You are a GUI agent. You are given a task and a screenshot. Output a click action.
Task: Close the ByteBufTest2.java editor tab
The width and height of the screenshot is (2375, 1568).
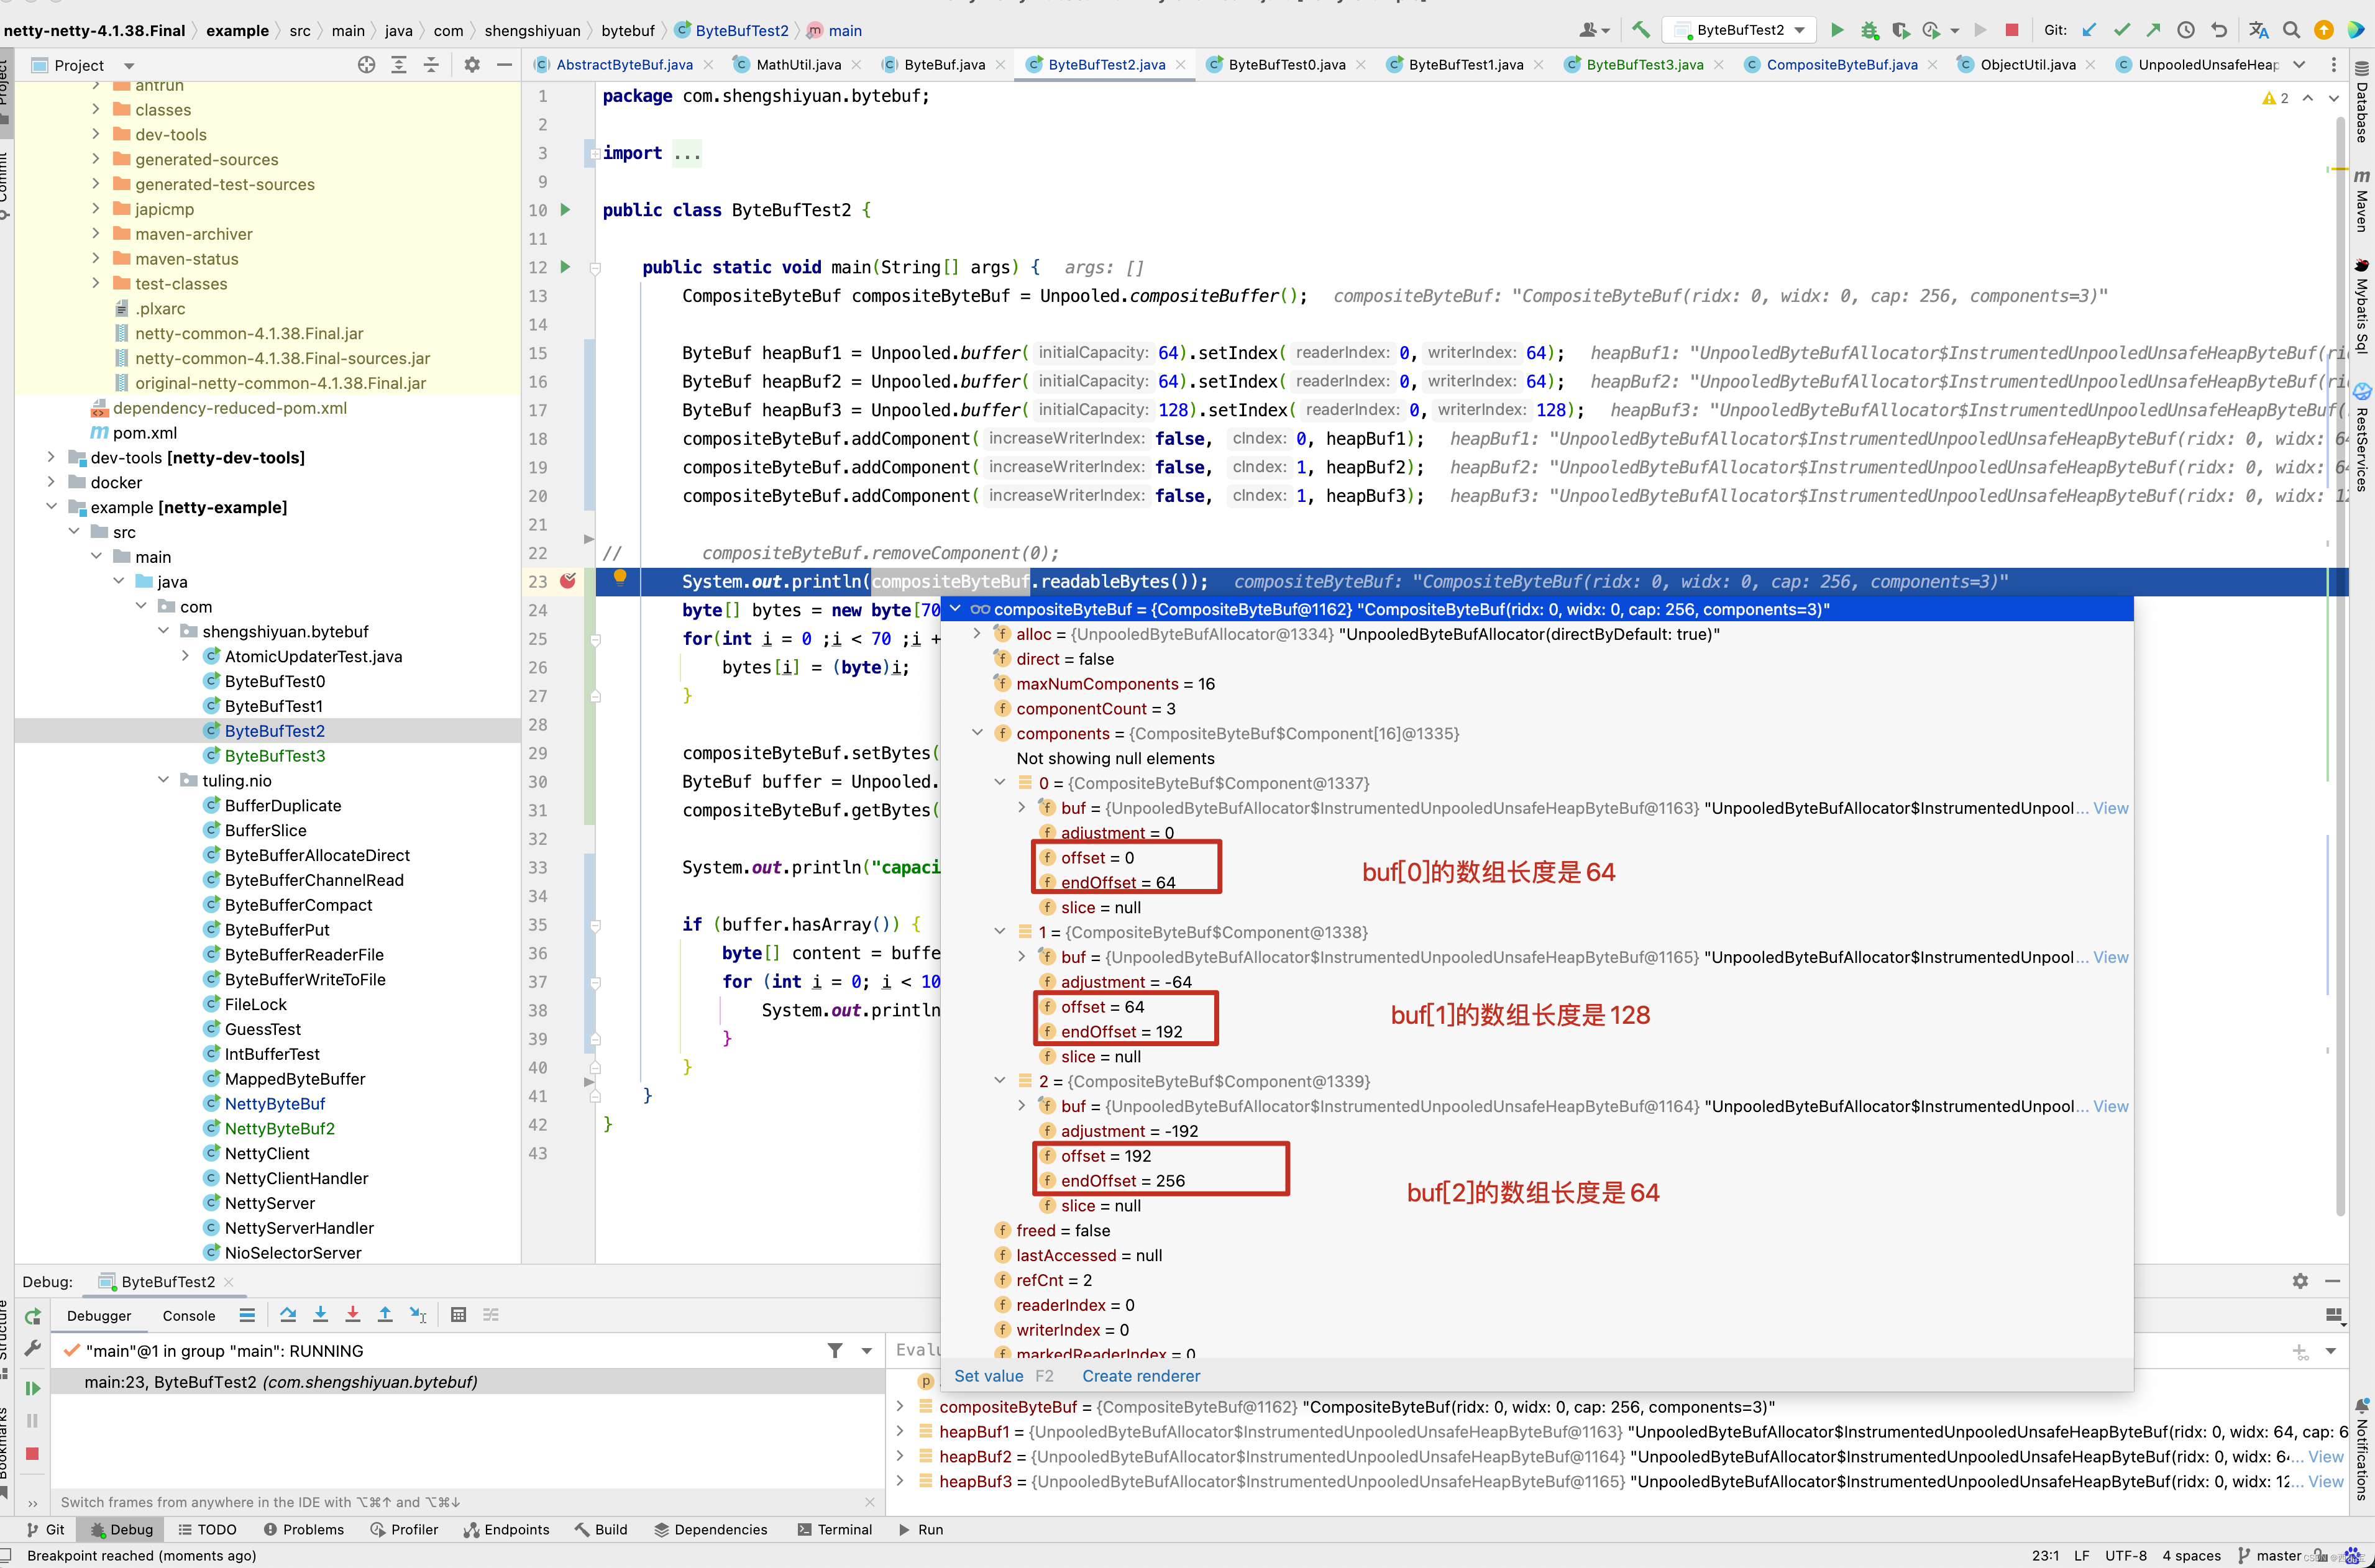point(1181,65)
